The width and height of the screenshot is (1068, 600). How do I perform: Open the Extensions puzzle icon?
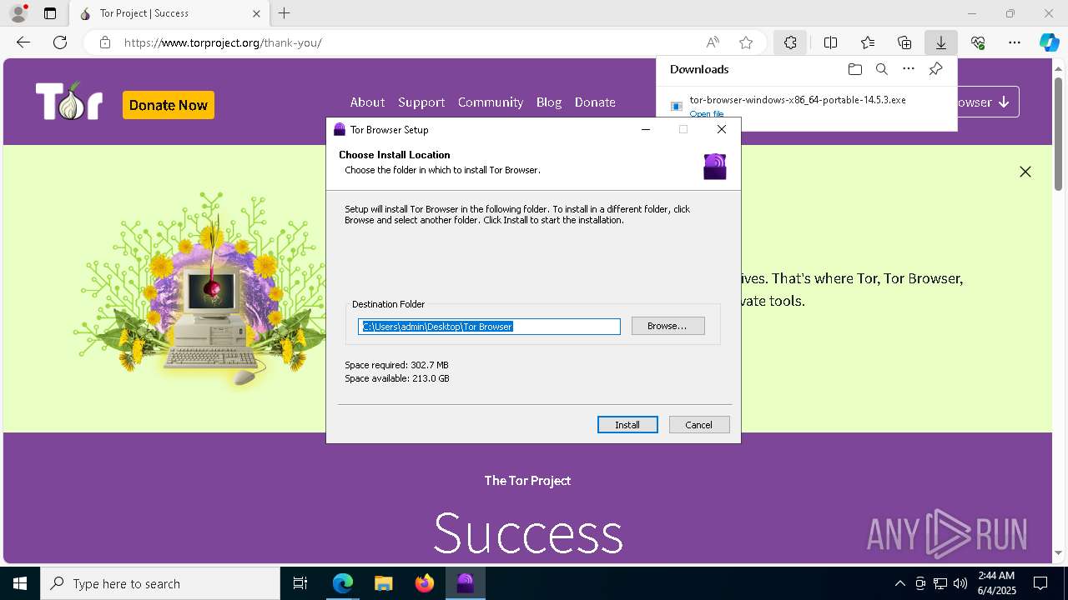[789, 42]
